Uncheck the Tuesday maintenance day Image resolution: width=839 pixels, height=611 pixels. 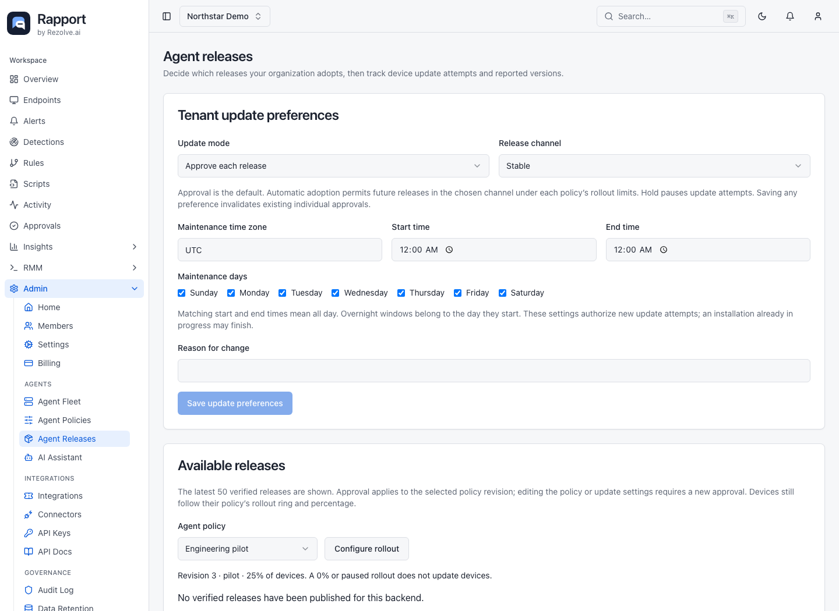click(283, 293)
